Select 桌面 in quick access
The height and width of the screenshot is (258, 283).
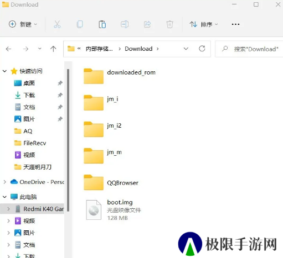tap(29, 83)
